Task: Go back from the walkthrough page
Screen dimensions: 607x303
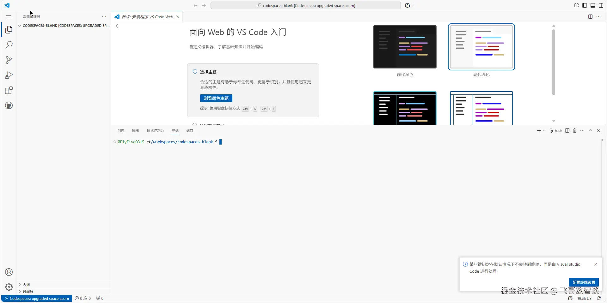Action: click(117, 26)
